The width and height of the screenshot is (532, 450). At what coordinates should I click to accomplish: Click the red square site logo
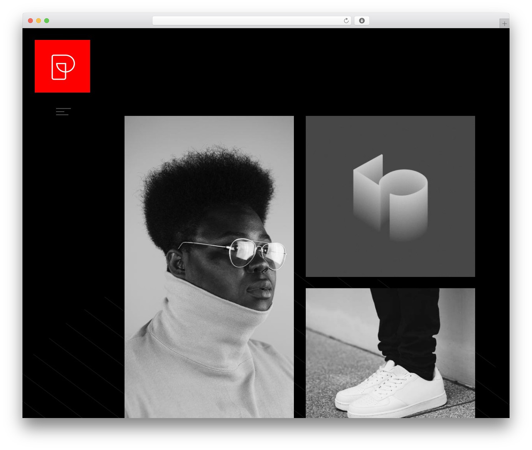(62, 66)
